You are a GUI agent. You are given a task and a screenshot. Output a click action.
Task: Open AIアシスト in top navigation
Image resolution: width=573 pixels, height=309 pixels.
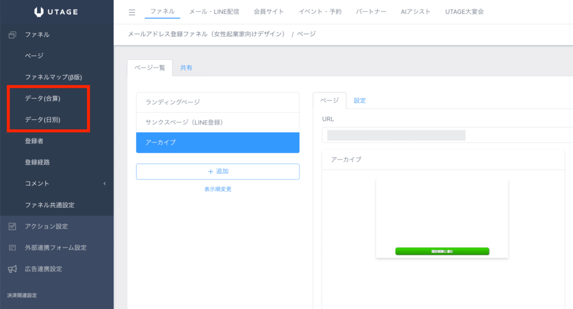coord(416,12)
